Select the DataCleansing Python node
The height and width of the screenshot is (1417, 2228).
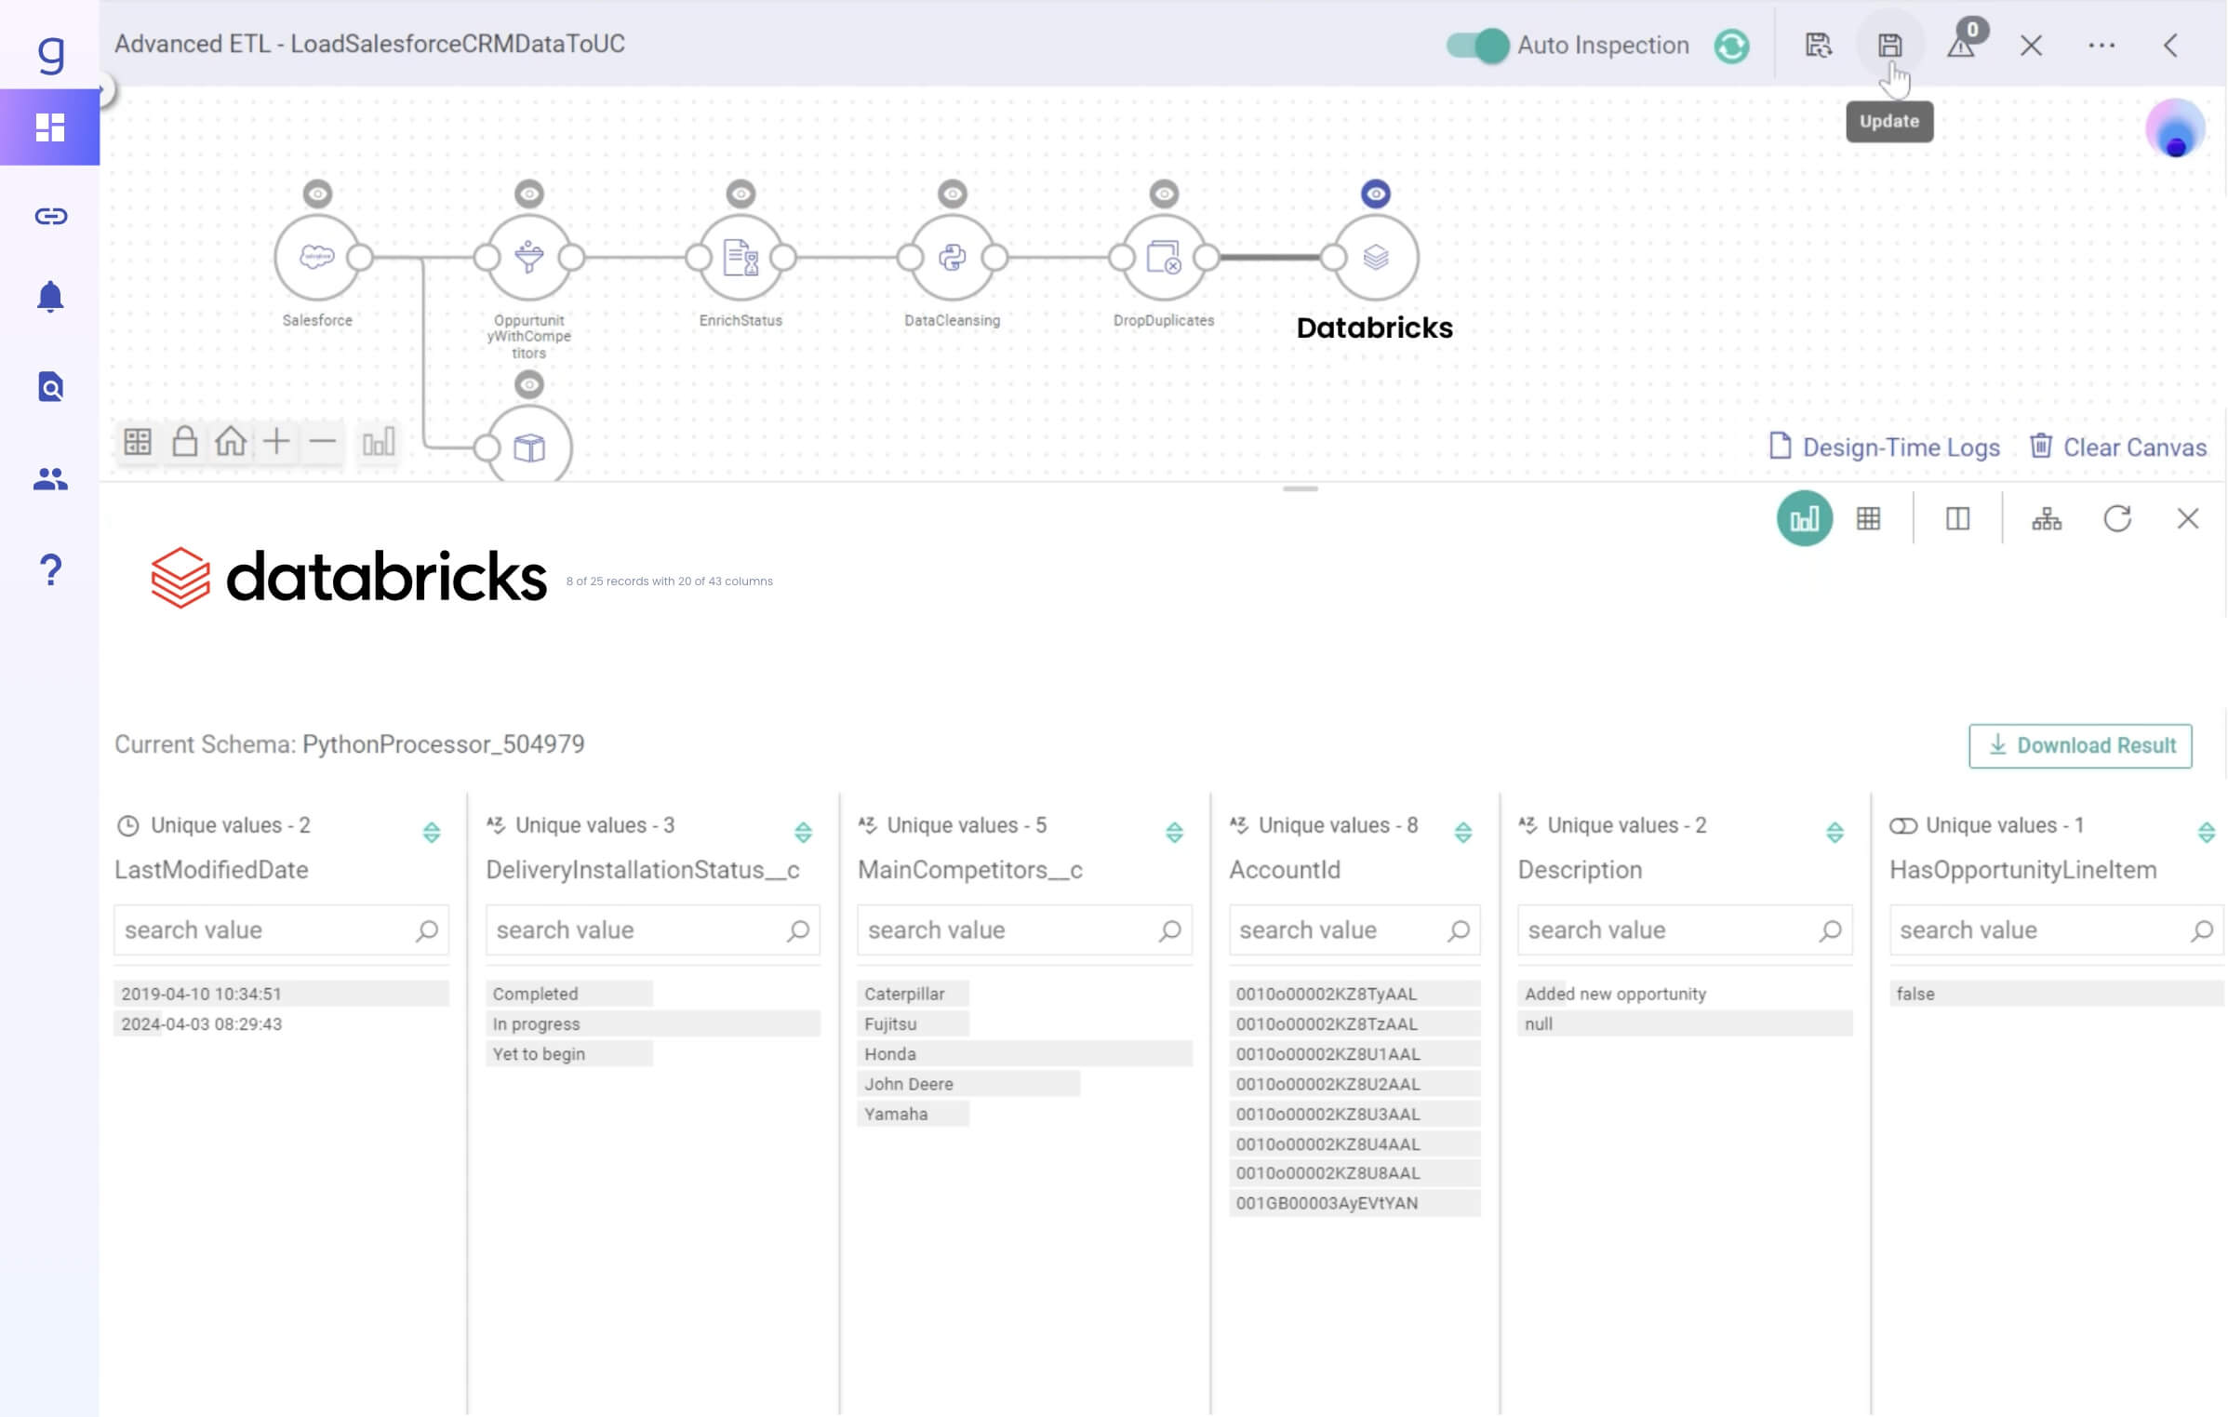coord(952,257)
